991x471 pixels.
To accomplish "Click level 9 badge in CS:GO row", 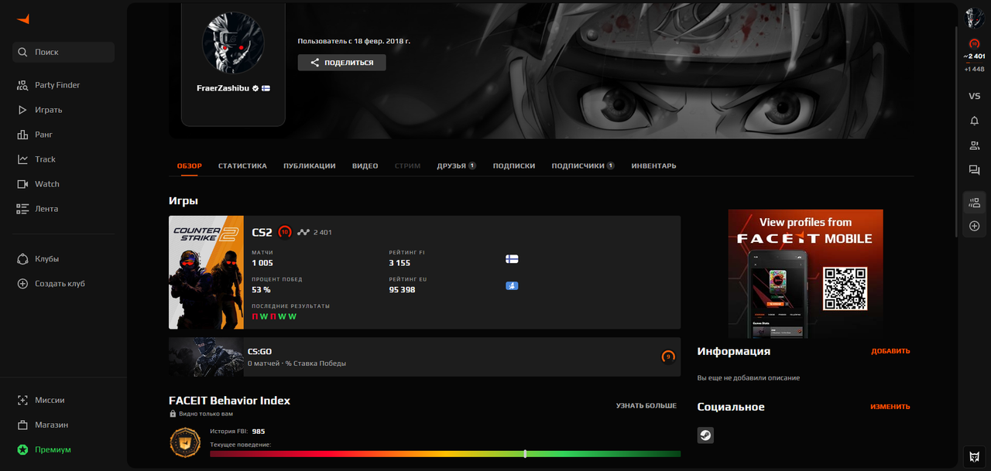I will 668,357.
